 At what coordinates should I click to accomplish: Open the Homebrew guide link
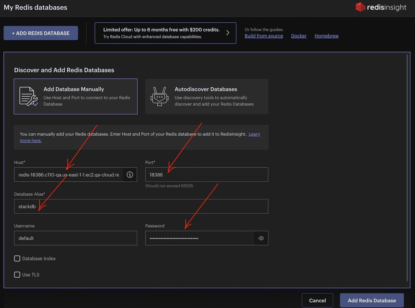click(x=326, y=36)
